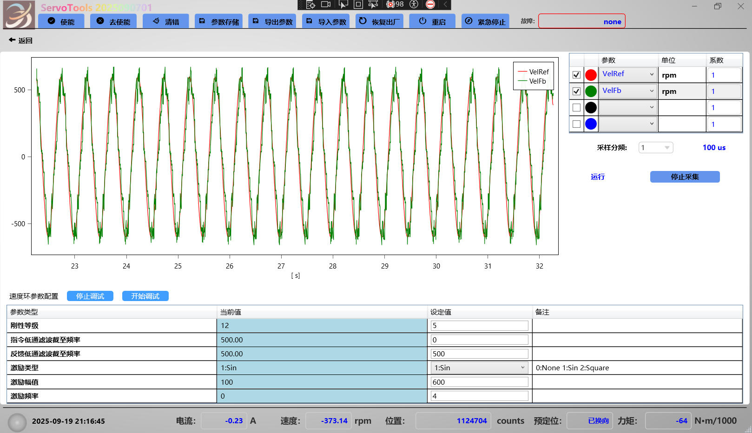Collapse debug toolbar with chevron
Screen dimensions: 752x433
tap(445, 5)
